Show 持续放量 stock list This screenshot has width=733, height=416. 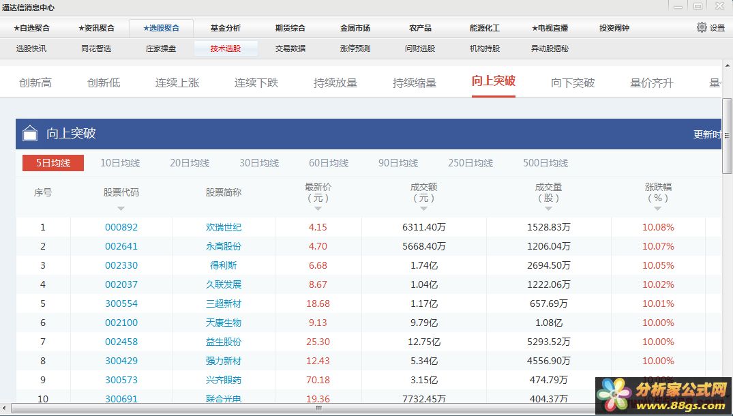pos(335,83)
